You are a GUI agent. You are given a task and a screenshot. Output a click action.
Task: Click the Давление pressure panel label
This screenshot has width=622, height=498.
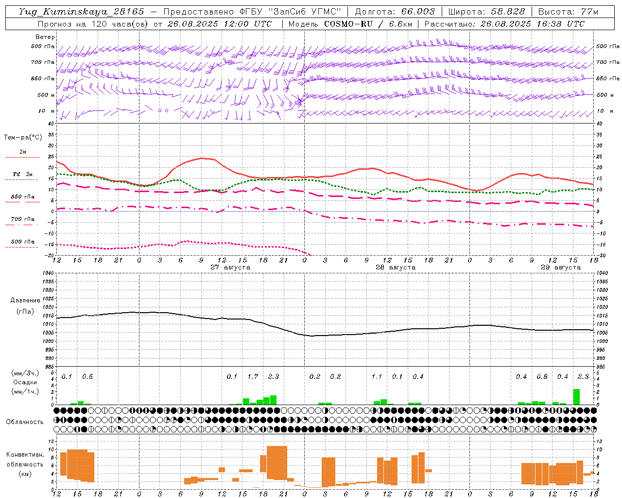pyautogui.click(x=25, y=301)
